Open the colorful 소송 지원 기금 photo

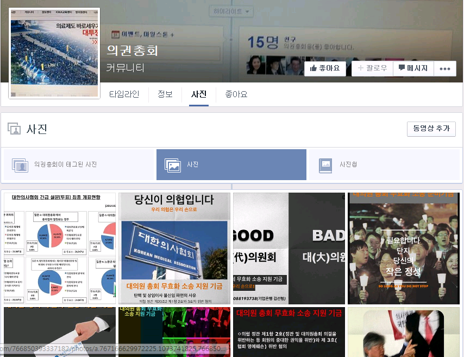174,332
